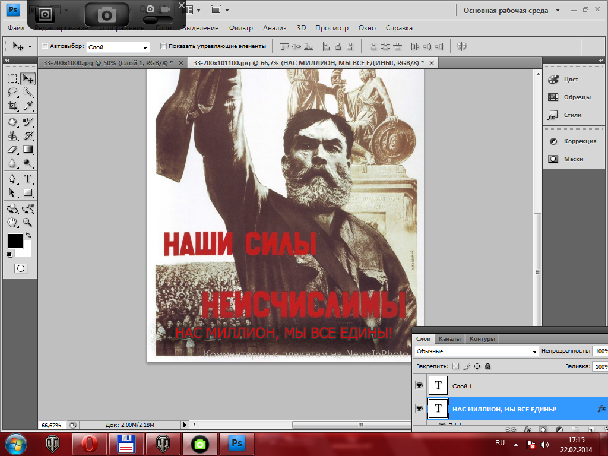Select the Magic Wand tool
Image resolution: width=608 pixels, height=456 pixels.
tap(28, 92)
